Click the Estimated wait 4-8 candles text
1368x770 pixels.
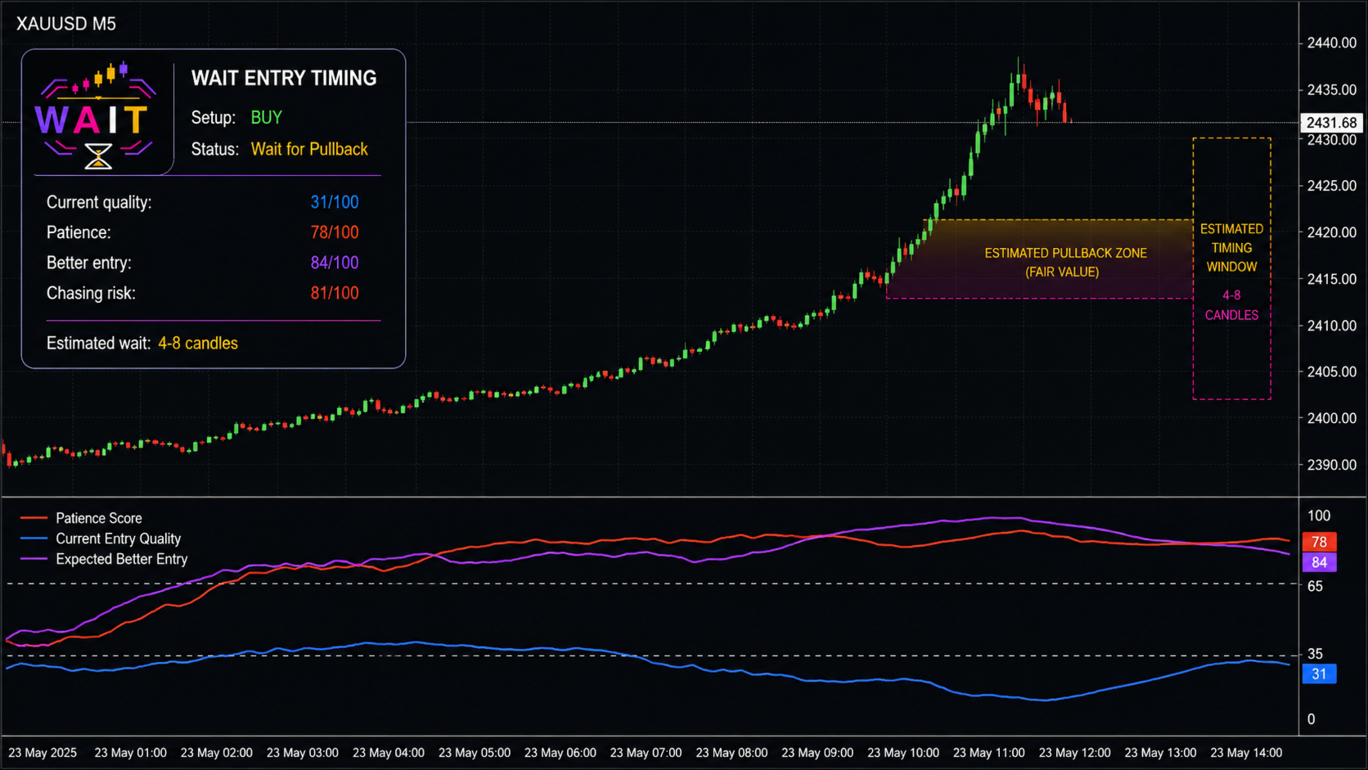click(142, 344)
